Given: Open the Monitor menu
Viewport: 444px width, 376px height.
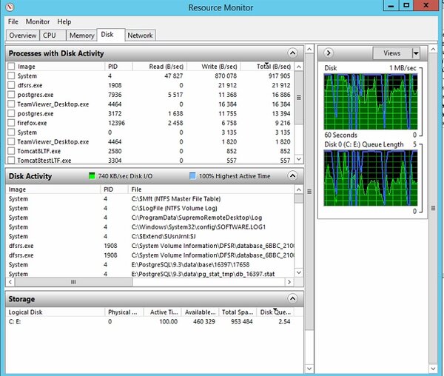Looking at the screenshot, I should point(38,21).
